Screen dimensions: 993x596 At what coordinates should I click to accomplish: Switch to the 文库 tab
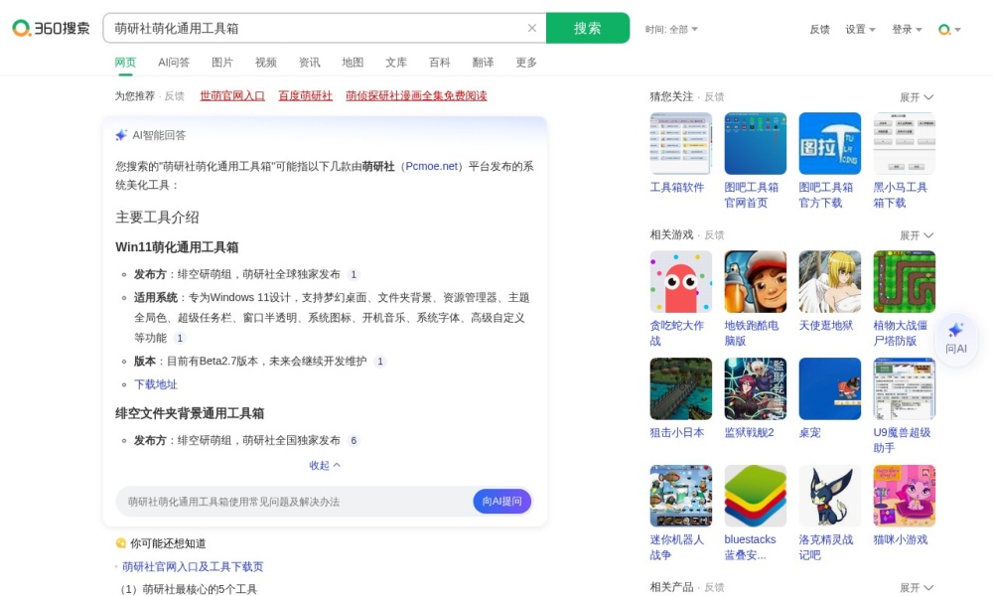396,62
